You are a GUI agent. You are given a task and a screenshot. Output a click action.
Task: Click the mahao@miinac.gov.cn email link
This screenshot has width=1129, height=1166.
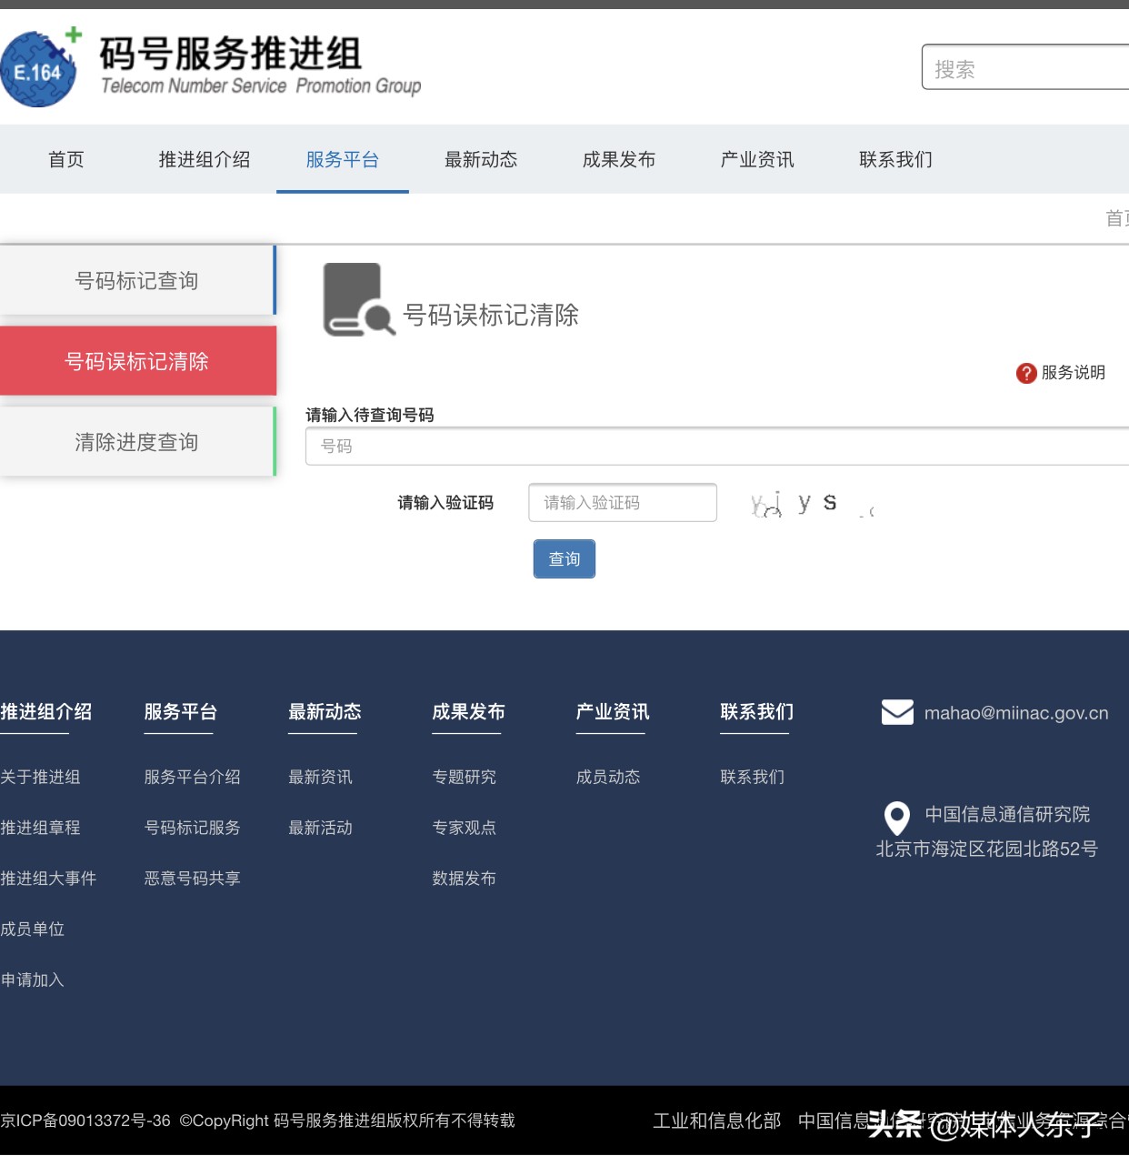click(1016, 713)
